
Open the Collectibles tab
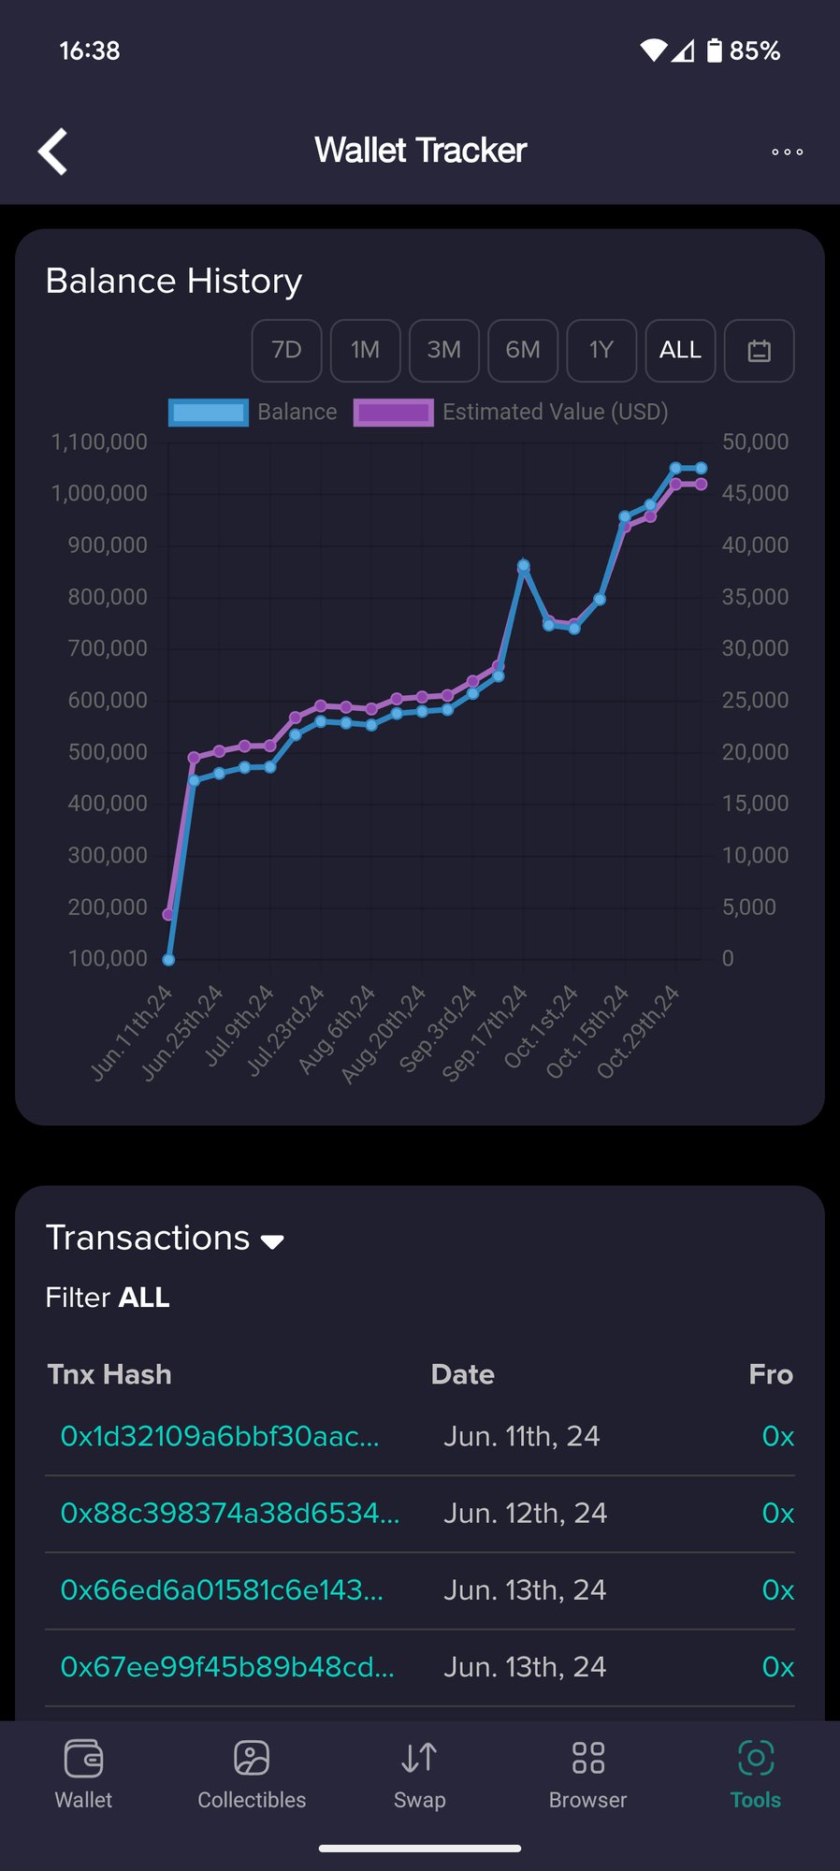pos(252,1775)
